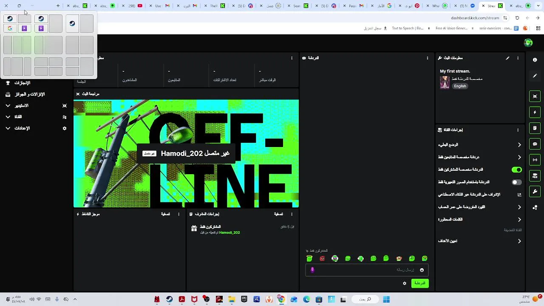Toggle the stream preview widget icon in right sidebar
Screen dimensions: 544x306
tap(535, 96)
